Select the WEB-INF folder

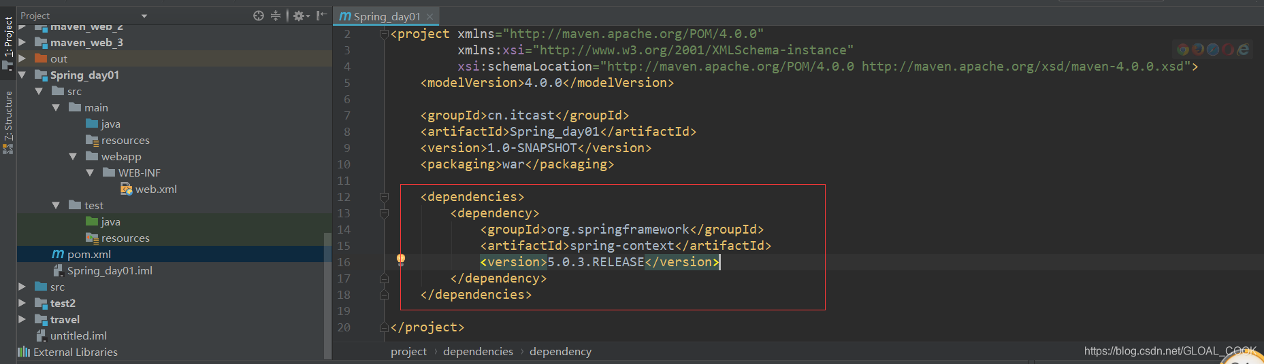(131, 172)
